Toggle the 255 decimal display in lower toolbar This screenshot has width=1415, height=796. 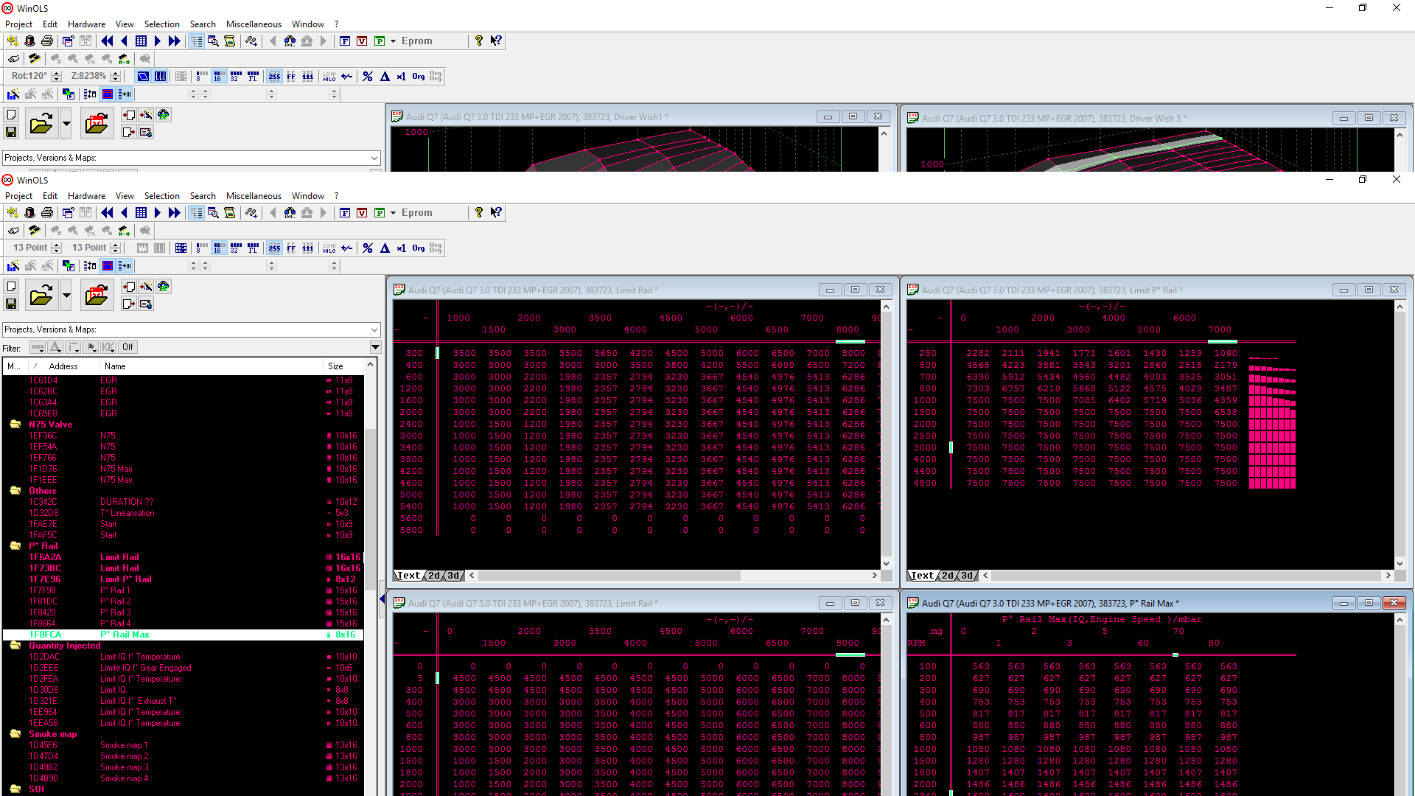click(x=274, y=248)
